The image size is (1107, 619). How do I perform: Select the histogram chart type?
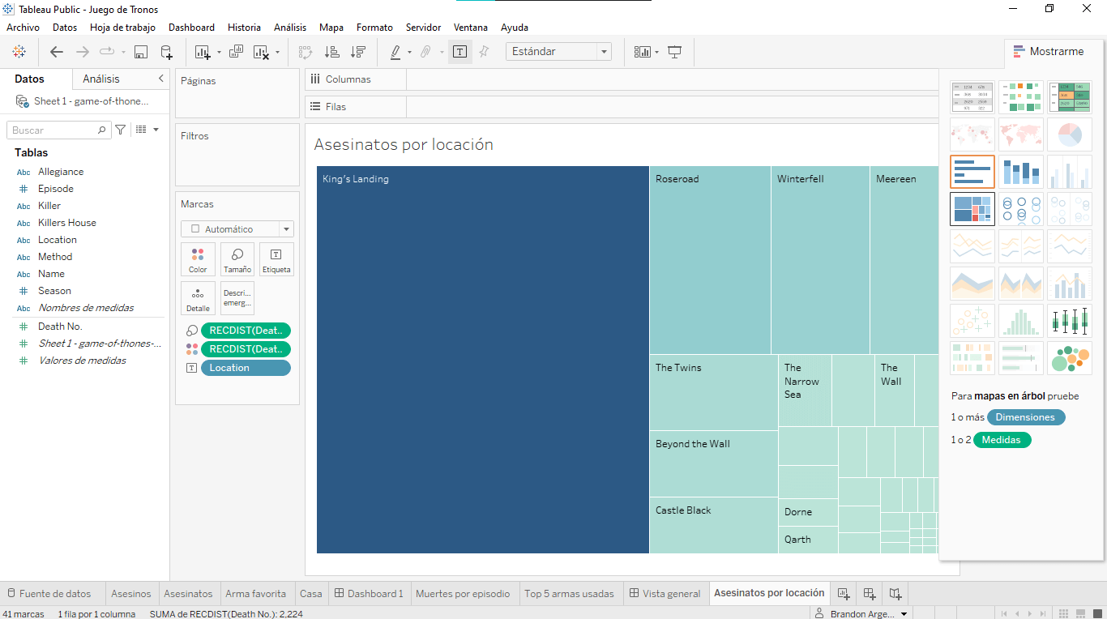1021,321
